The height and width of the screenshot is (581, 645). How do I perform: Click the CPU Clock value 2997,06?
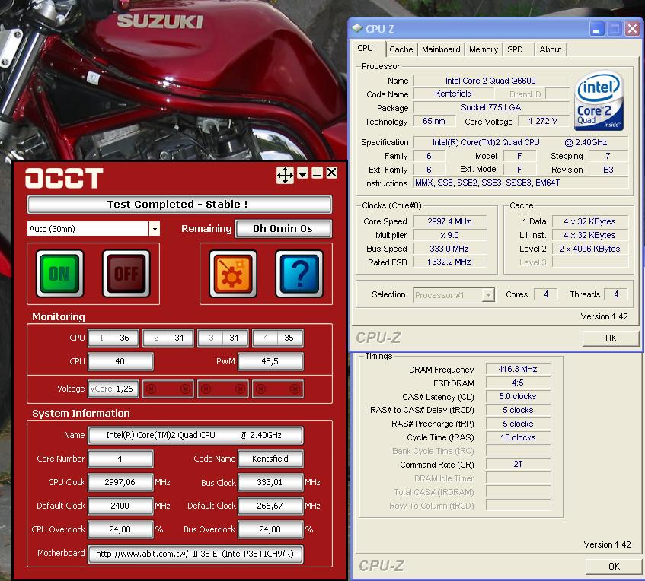(x=120, y=482)
